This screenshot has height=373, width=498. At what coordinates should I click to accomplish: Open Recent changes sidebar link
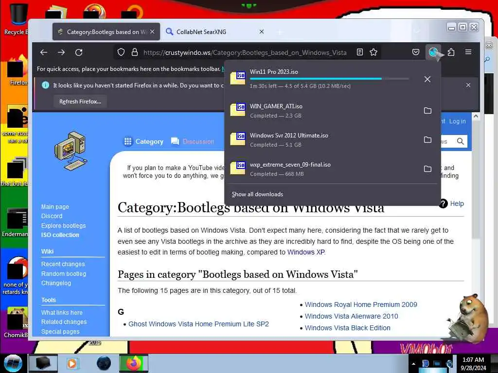click(x=63, y=264)
